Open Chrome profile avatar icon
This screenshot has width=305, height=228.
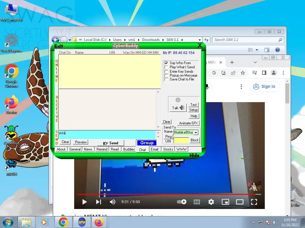[x=274, y=73]
